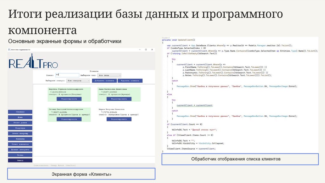Click status 'В процессе(Аренда)' text
The height and width of the screenshot is (183, 325).
pyautogui.click(x=114, y=94)
